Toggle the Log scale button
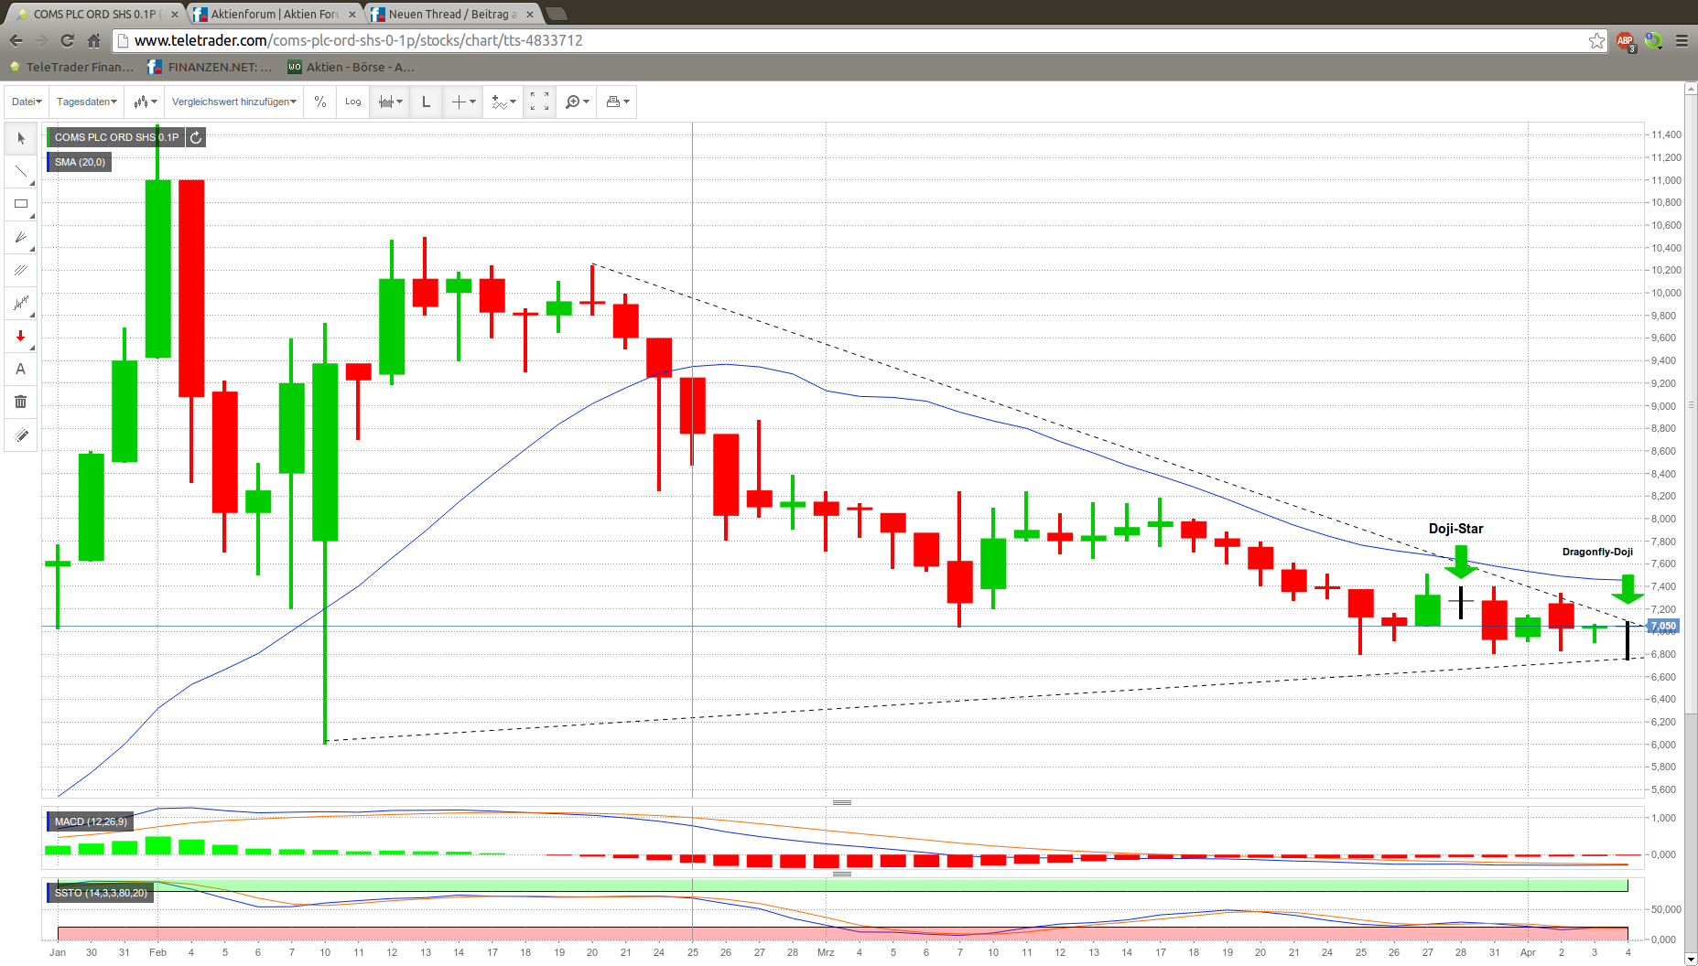 tap(353, 102)
